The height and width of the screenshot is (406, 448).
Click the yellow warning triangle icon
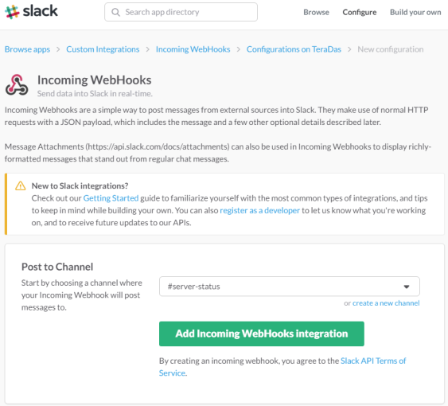point(20,185)
